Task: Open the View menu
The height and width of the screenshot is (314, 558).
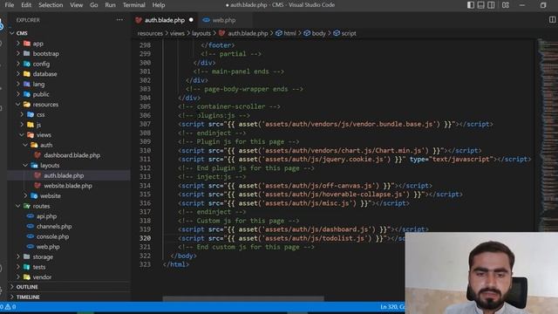Action: [x=76, y=5]
